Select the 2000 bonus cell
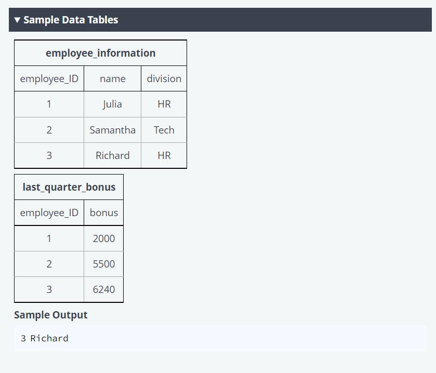Viewport: 436px width, 373px height. (104, 238)
